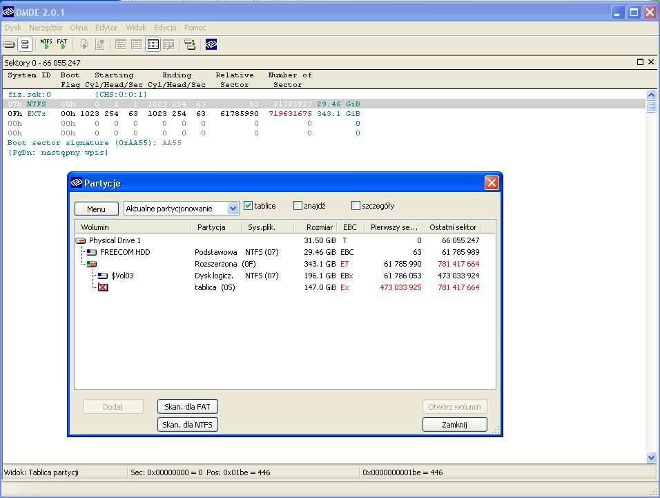
Task: Click the grayed search-in-list toolbar icon
Action: (168, 44)
